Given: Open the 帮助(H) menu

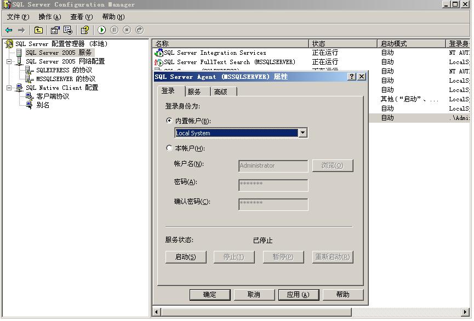Looking at the screenshot, I should [113, 17].
